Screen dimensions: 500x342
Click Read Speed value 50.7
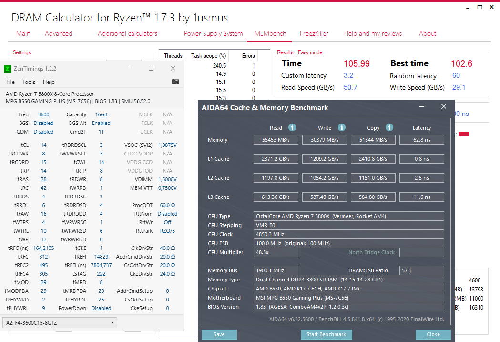(x=350, y=87)
